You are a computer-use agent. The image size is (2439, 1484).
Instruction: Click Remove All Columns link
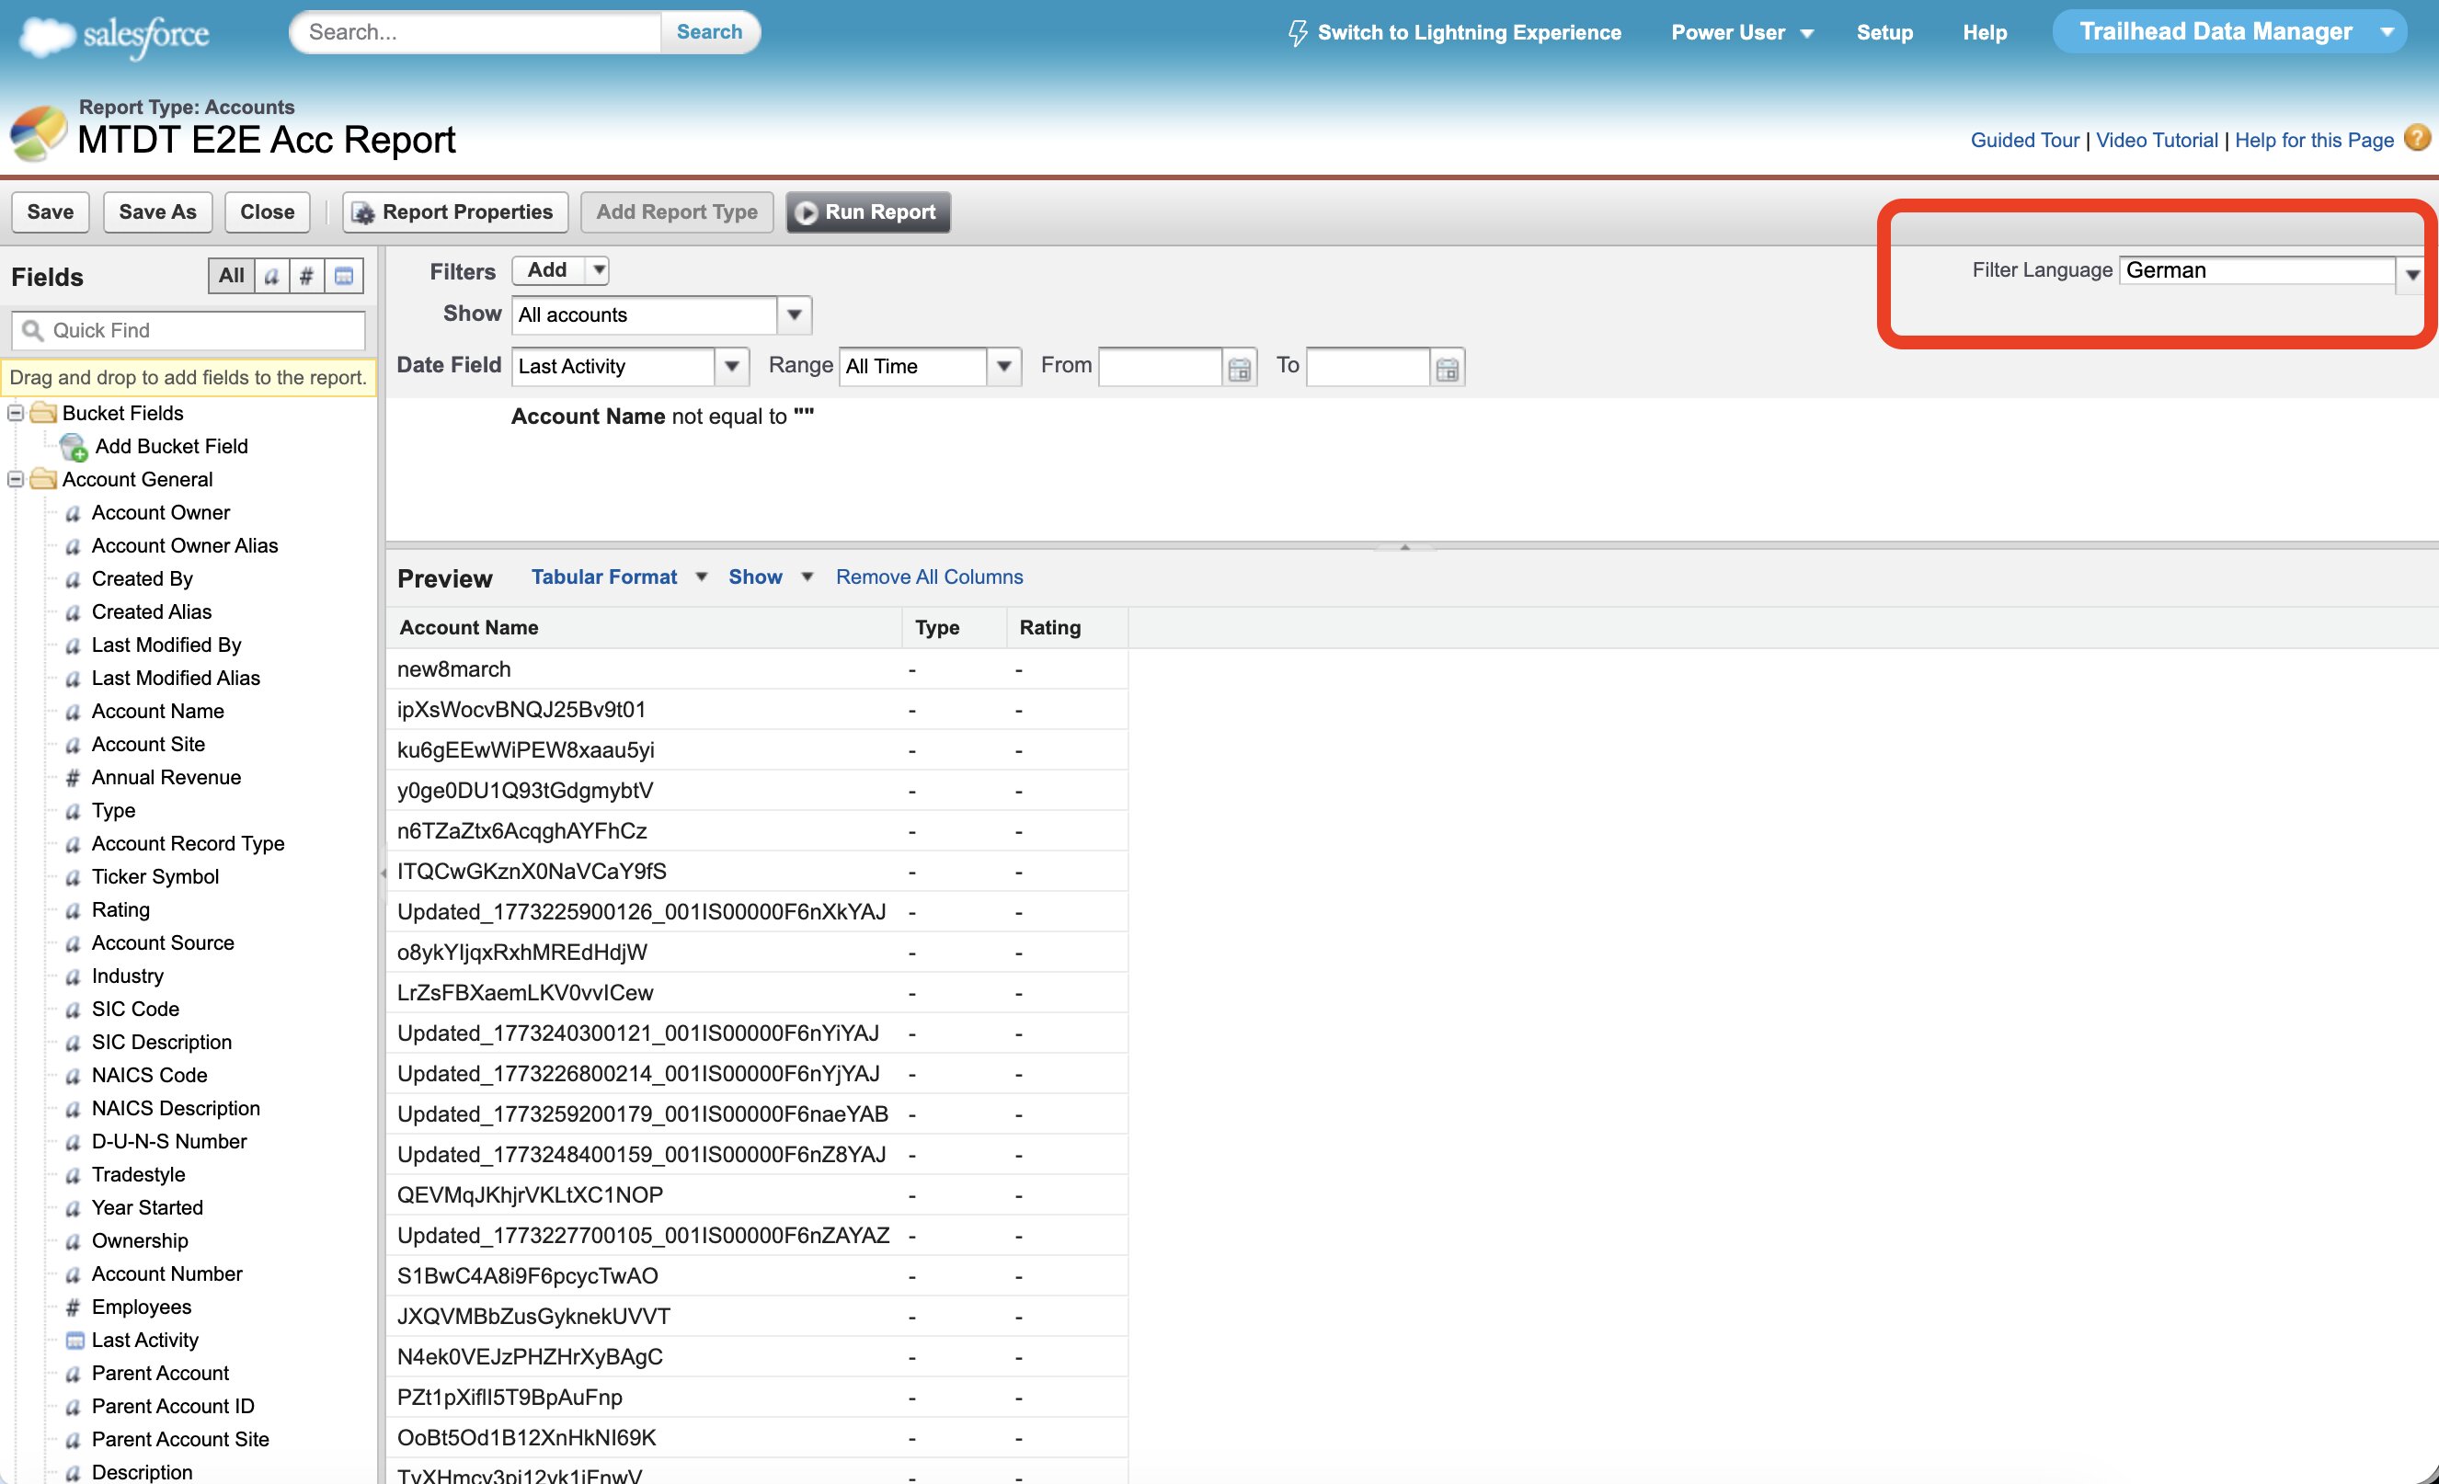click(930, 576)
